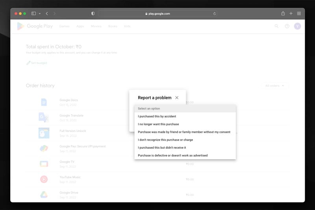Show the tab overview grid icon
Image resolution: width=315 pixels, height=210 pixels.
(x=299, y=13)
